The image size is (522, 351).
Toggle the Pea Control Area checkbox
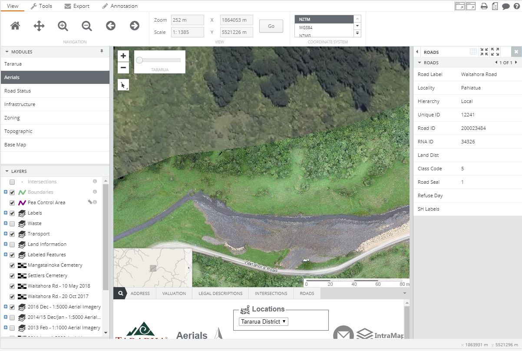pos(12,203)
